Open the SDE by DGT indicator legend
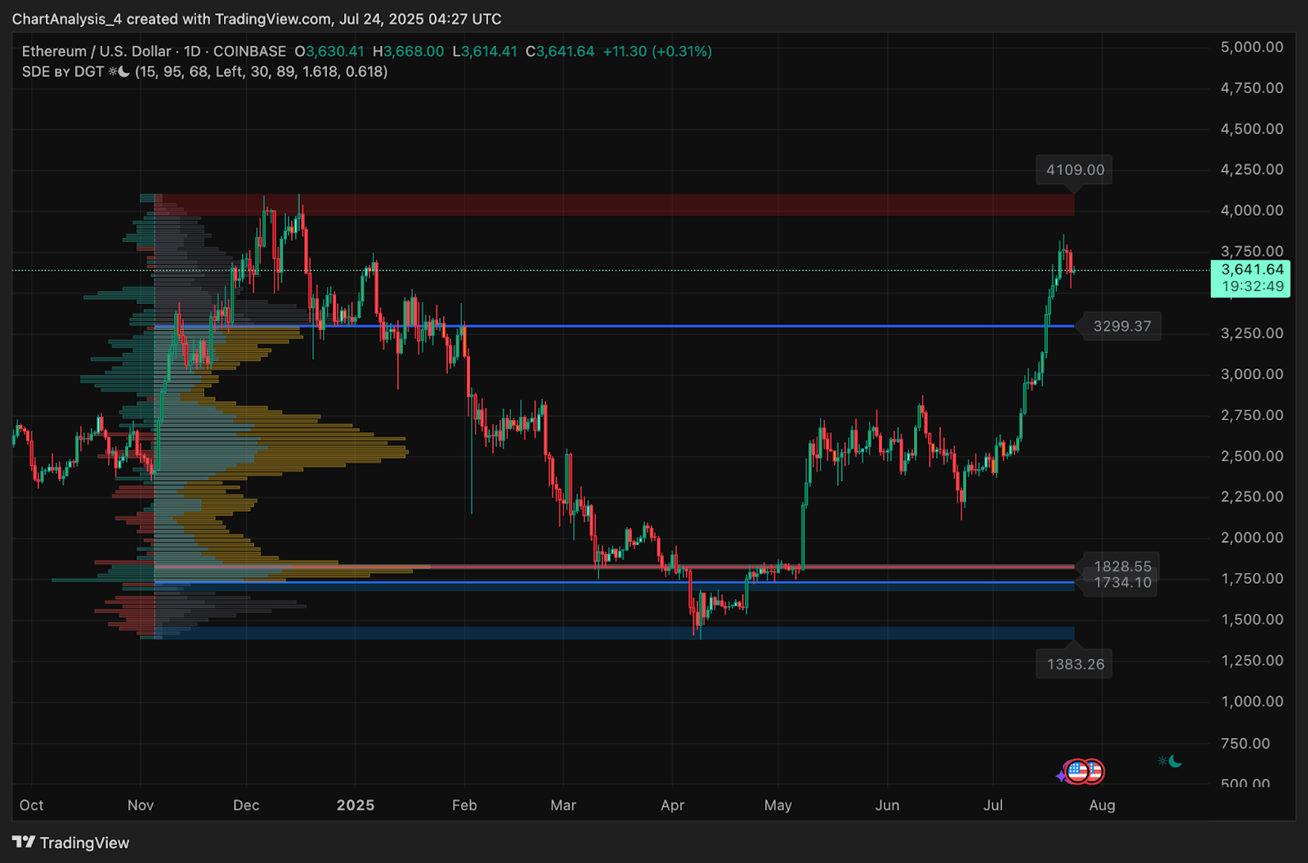Image resolution: width=1308 pixels, height=863 pixels. pos(204,72)
